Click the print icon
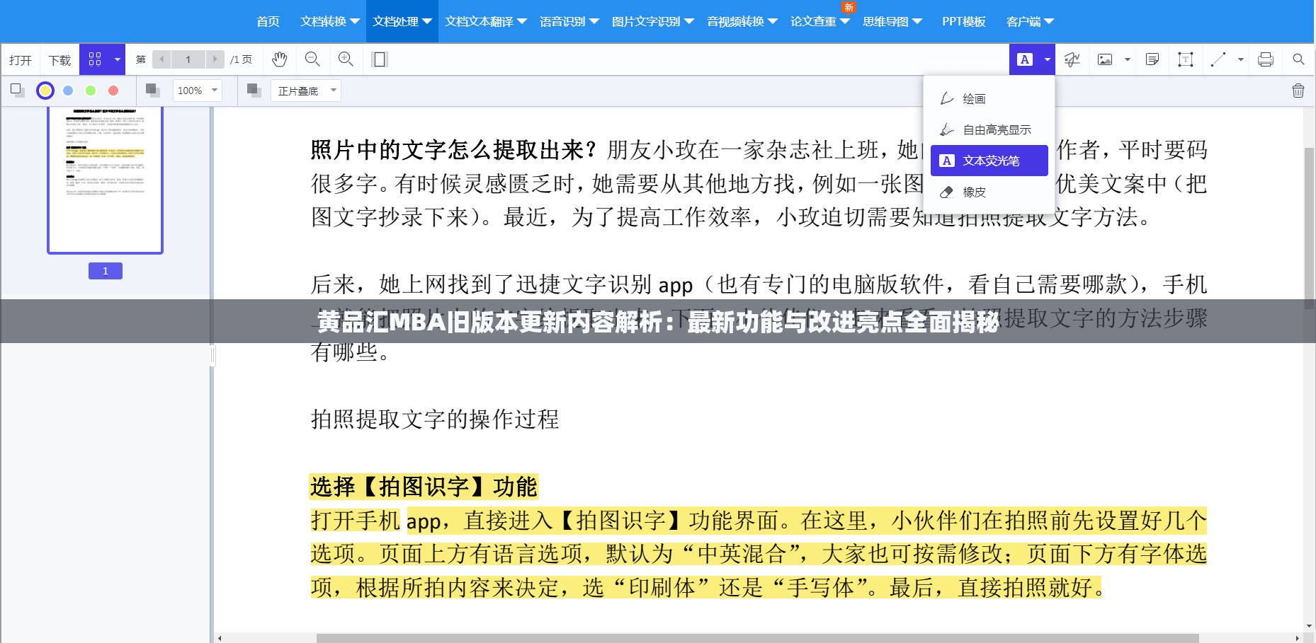 (1266, 59)
